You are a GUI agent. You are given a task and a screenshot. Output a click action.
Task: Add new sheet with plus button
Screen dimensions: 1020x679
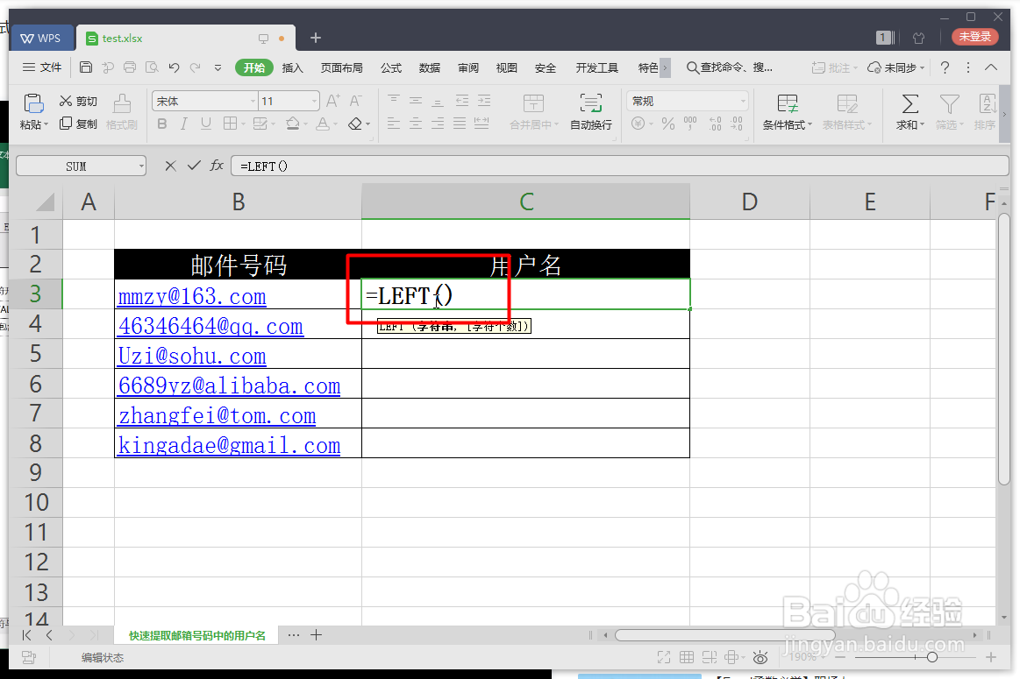(x=316, y=635)
